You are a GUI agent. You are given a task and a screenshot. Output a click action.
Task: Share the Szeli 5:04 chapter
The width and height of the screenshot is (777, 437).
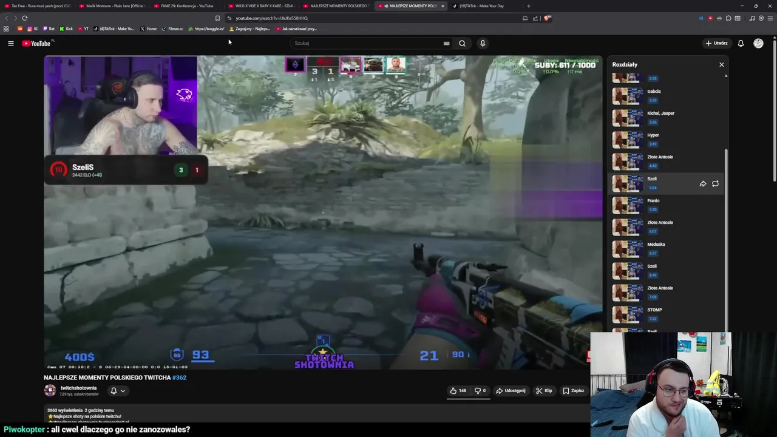coord(702,183)
